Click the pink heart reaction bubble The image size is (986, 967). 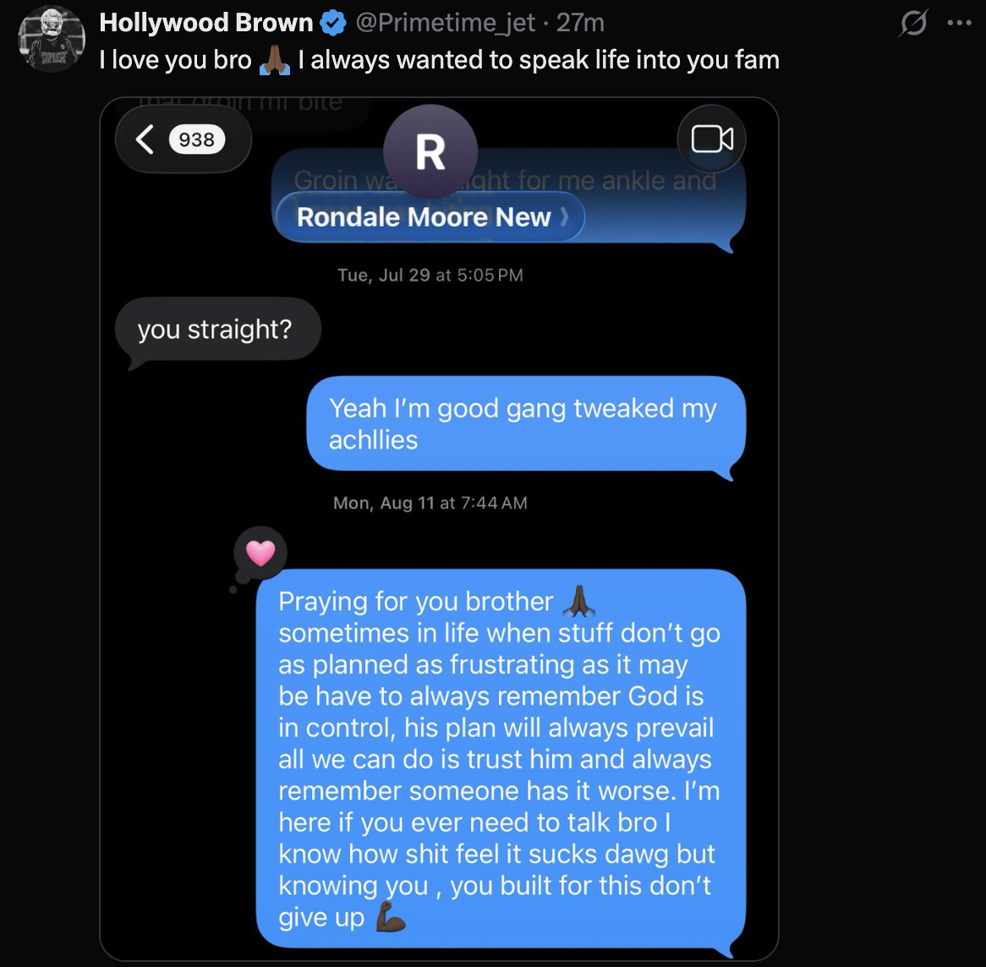point(260,553)
